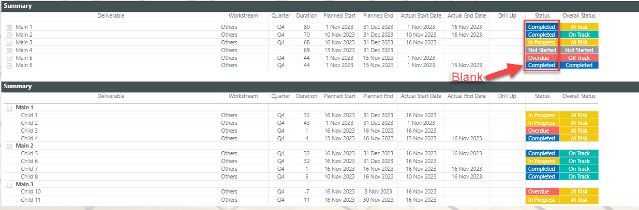The image size is (639, 210).
Task: Select Main 5 label in top table
Action: pyautogui.click(x=24, y=58)
